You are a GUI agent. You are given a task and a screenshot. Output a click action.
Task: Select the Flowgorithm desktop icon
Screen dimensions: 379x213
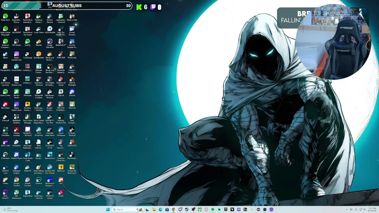tap(5, 68)
